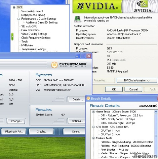Collapse the Game Tests node
This screenshot has height=159, width=158.
pos(93,112)
